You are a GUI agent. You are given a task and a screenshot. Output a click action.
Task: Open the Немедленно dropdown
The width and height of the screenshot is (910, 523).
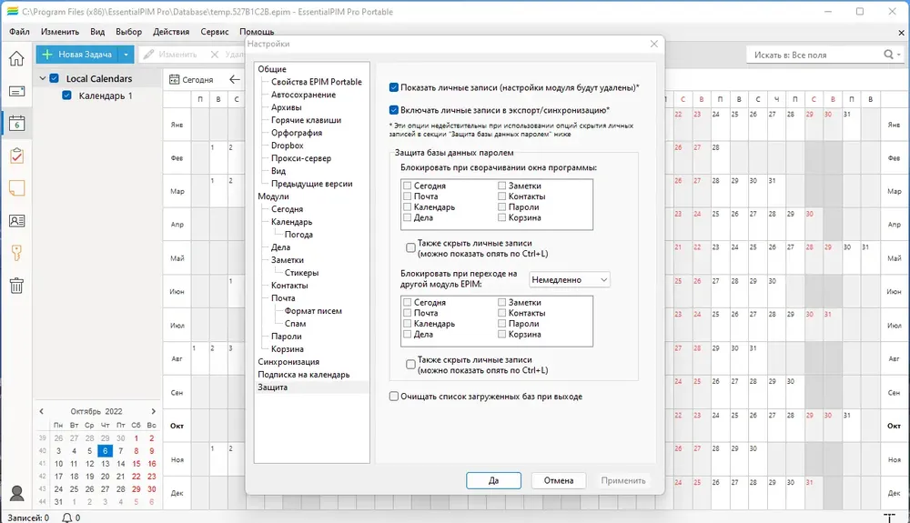570,279
